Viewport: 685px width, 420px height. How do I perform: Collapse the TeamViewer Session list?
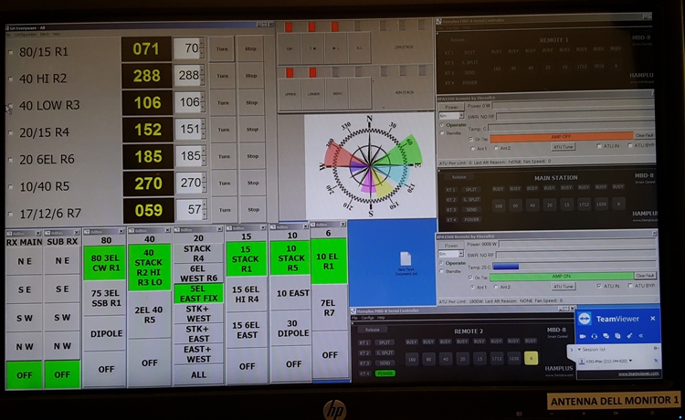coord(579,350)
